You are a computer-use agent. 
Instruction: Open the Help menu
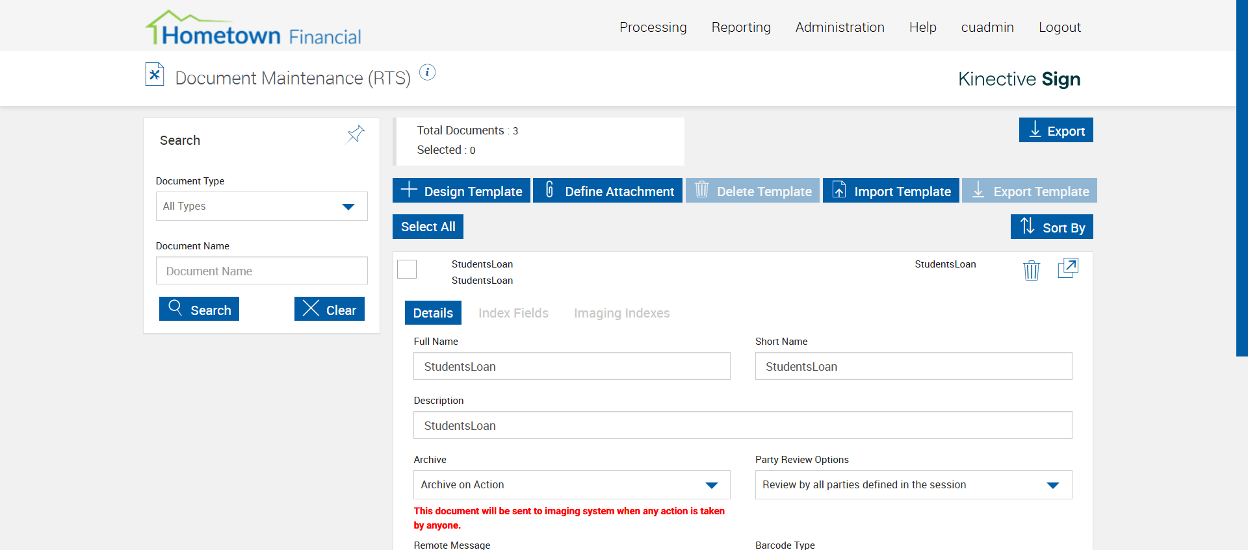click(923, 27)
